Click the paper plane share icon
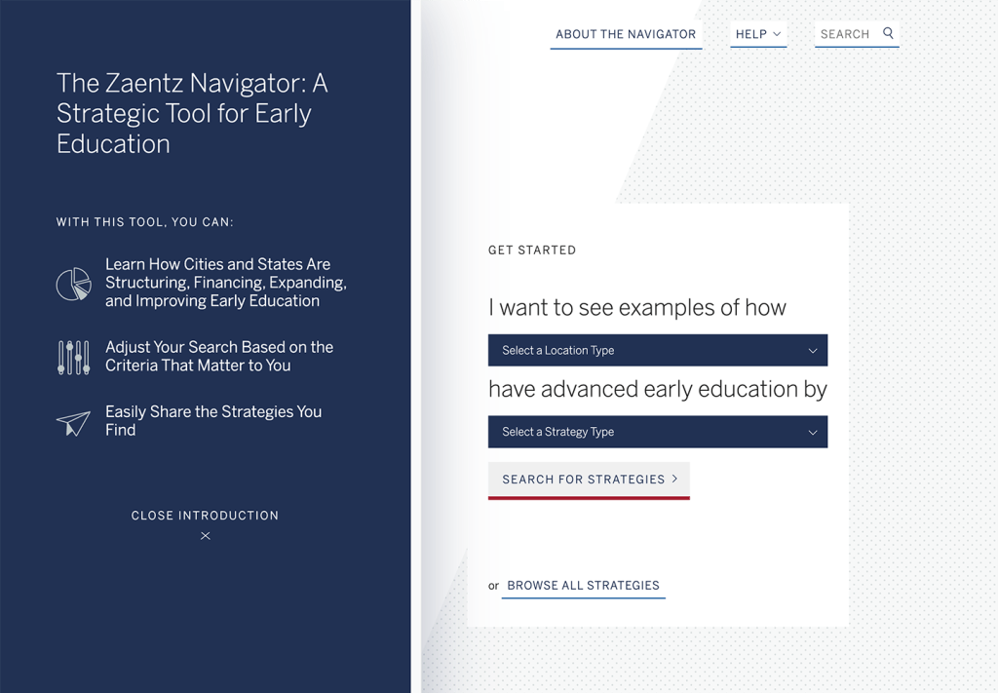The image size is (998, 693). click(x=73, y=422)
